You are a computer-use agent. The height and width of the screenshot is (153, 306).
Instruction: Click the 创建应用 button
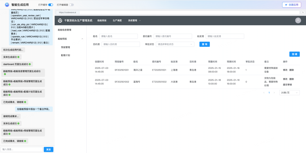point(292,5)
